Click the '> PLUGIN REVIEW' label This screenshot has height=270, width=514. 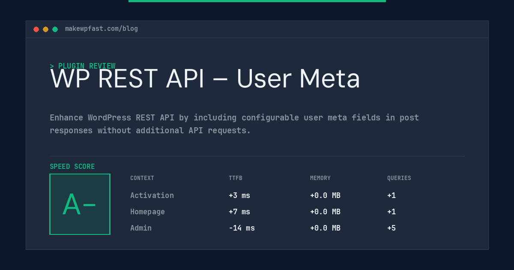83,66
